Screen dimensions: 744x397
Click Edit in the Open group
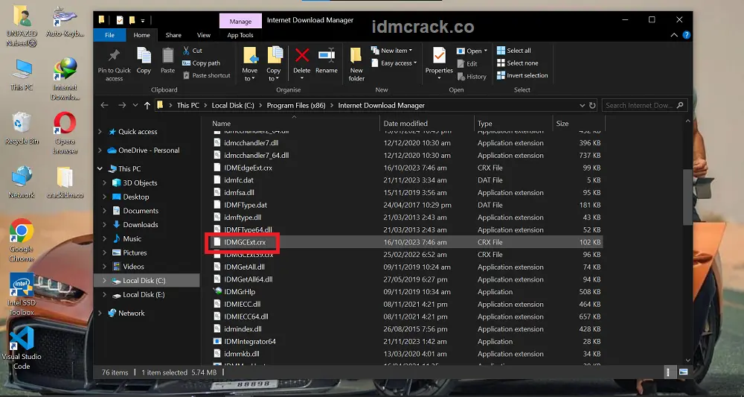point(467,63)
